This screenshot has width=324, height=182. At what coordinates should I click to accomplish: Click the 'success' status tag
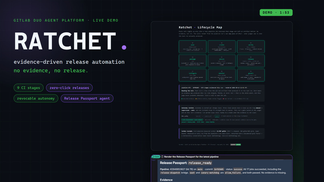(x=238, y=169)
